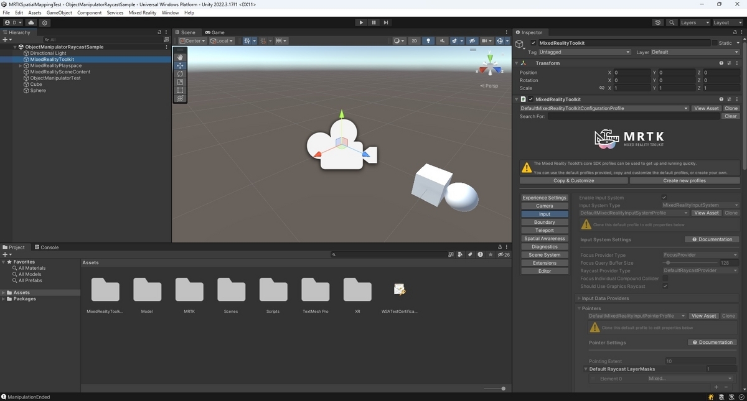
Task: Select the combined Transform tool
Action: click(180, 98)
